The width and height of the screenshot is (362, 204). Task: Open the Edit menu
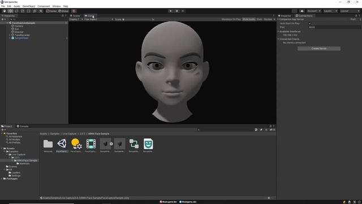(x=9, y=6)
